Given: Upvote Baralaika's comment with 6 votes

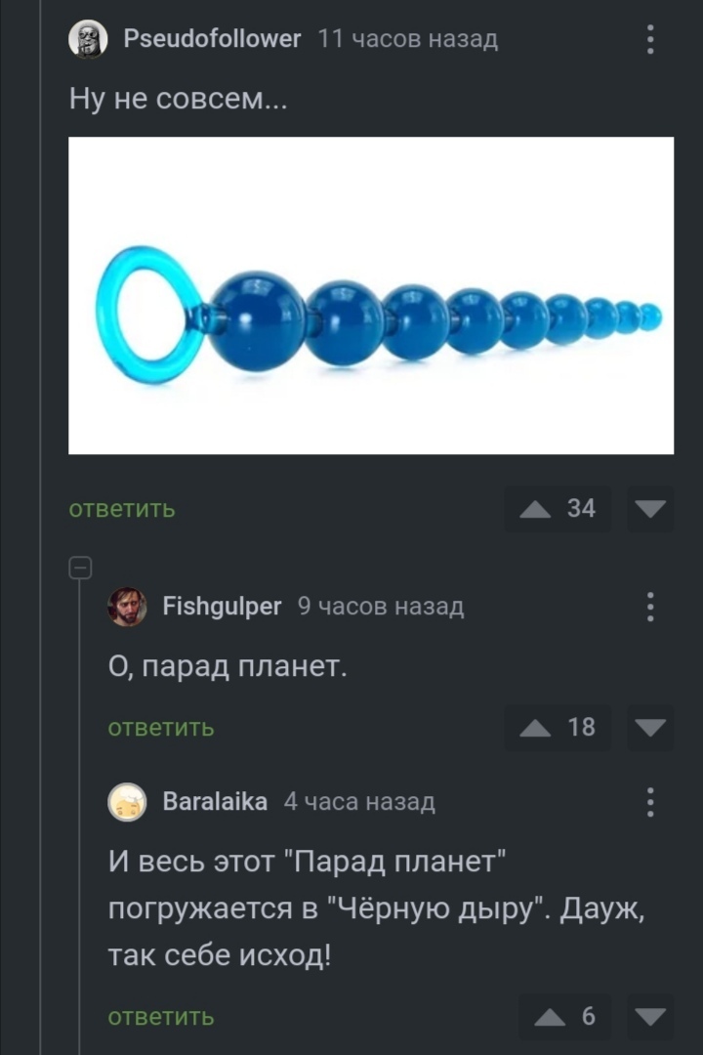Looking at the screenshot, I should [551, 1017].
